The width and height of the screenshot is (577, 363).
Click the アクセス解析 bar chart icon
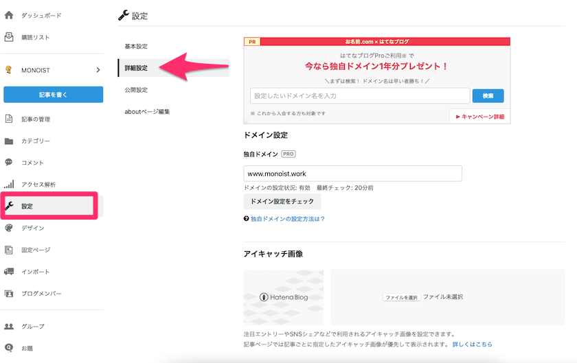[9, 184]
